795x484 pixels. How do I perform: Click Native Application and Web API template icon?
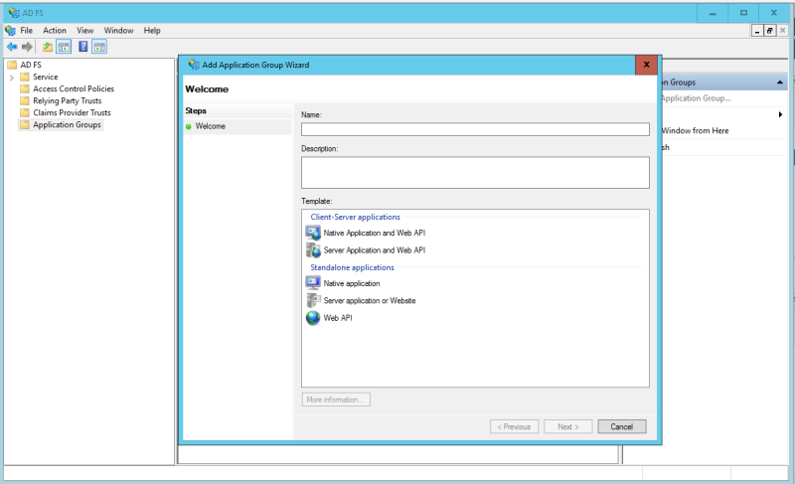pos(313,233)
